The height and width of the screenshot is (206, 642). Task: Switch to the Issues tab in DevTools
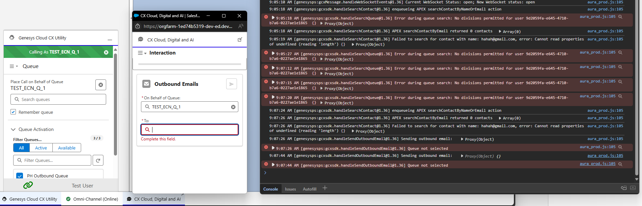click(x=290, y=189)
